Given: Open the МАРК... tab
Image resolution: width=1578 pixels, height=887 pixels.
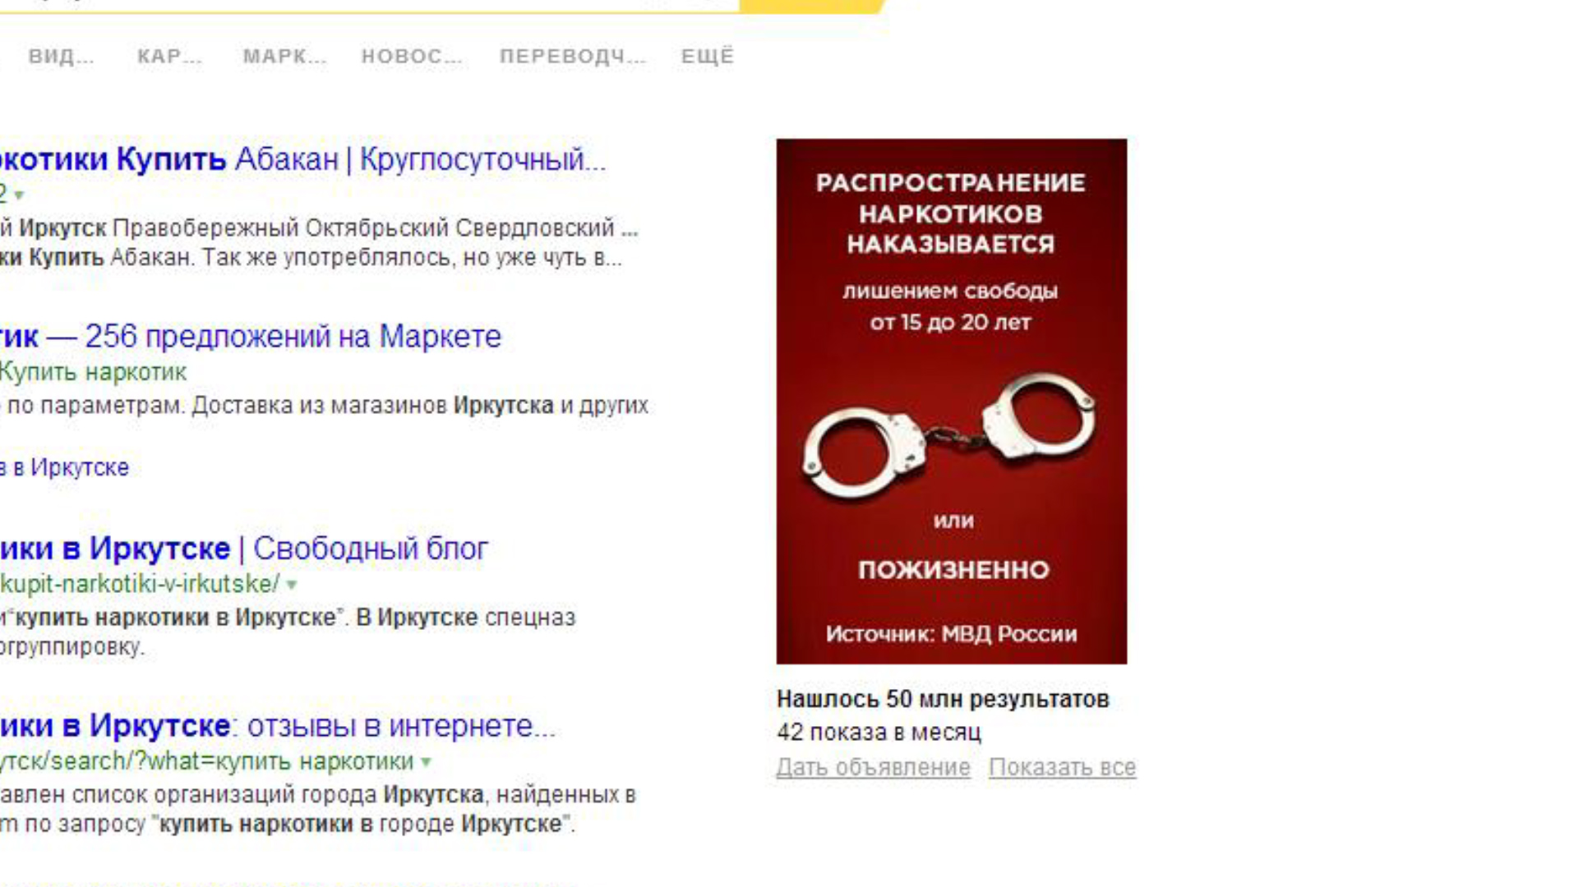Looking at the screenshot, I should [x=284, y=56].
